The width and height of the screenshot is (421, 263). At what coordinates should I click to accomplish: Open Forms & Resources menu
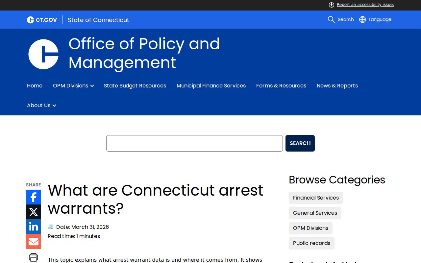click(x=281, y=85)
